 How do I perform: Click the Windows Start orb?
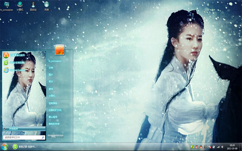[x=4, y=147]
